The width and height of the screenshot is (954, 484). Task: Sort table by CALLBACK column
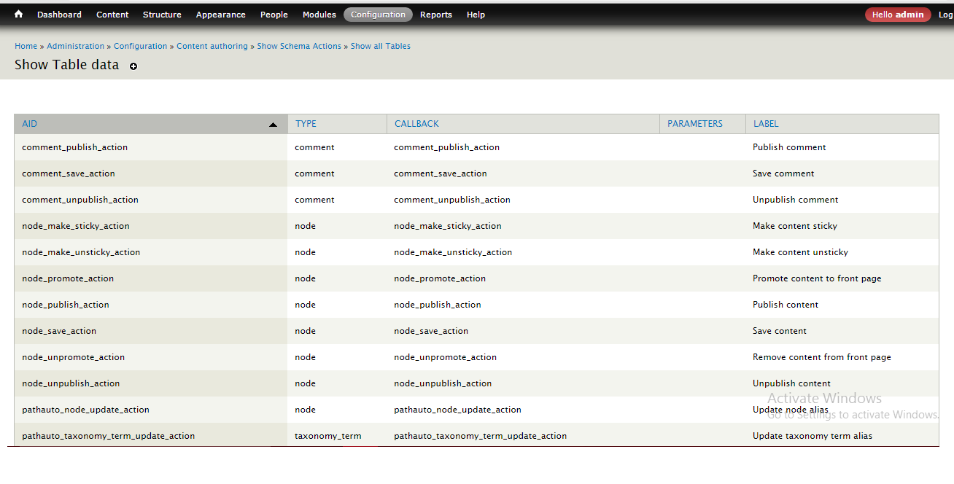point(416,124)
